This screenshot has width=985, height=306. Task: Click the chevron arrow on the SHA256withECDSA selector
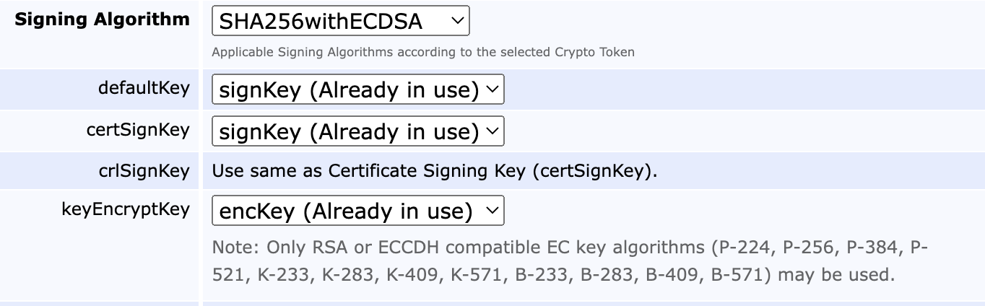point(456,21)
